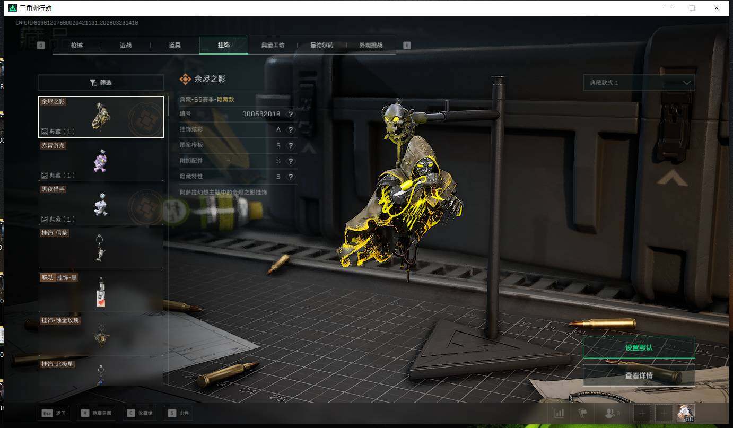Click the flag icon in bottom bar

point(582,413)
